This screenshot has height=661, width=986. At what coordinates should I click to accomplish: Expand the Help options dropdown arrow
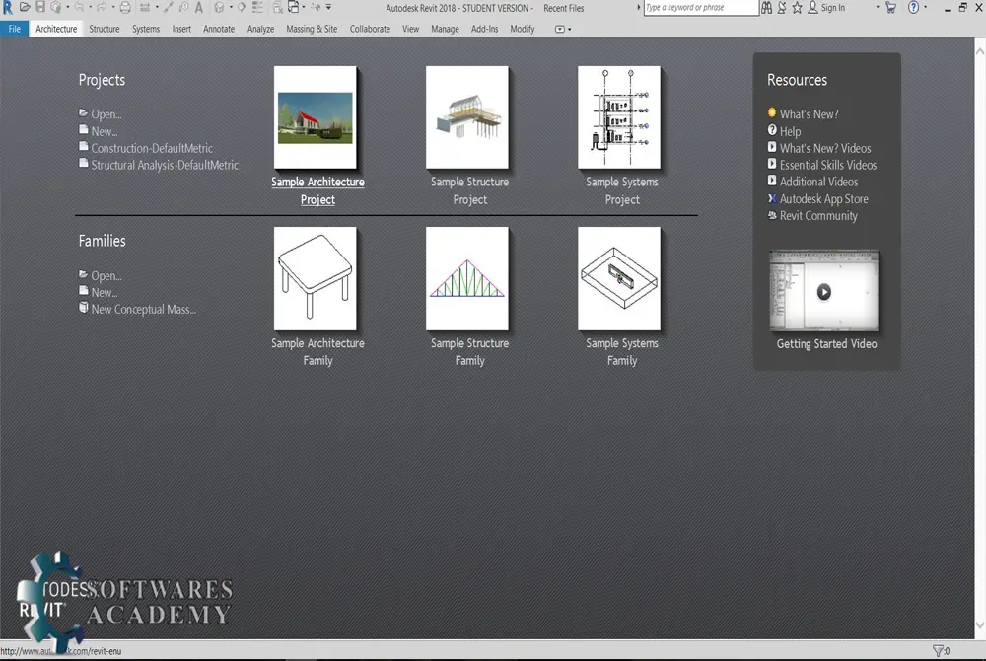[925, 7]
